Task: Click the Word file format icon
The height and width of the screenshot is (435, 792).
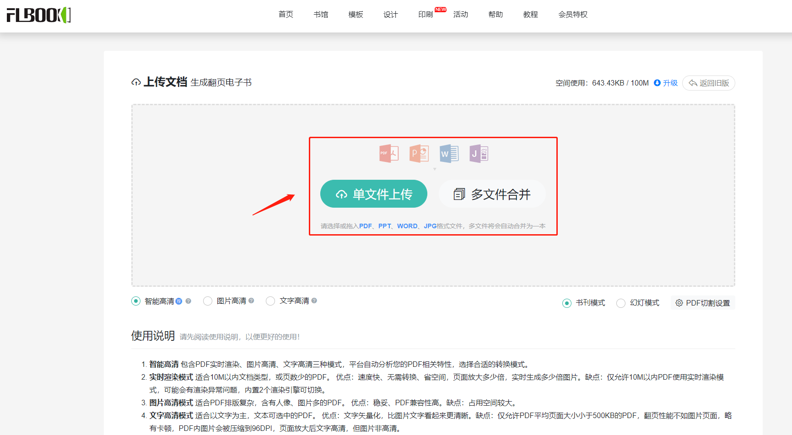Action: [449, 154]
